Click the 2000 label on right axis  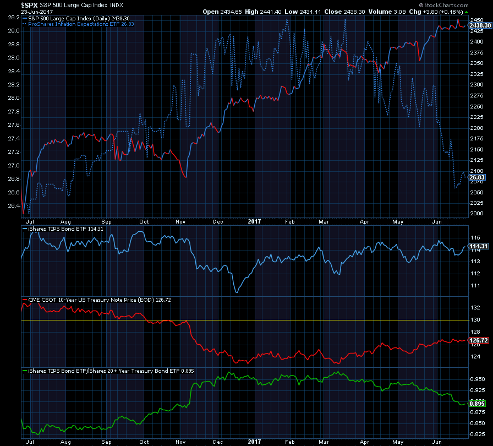tap(476, 214)
